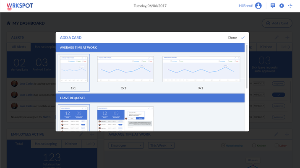Select the wide Leave Requests card layout
This screenshot has width=300, height=168.
(125, 119)
